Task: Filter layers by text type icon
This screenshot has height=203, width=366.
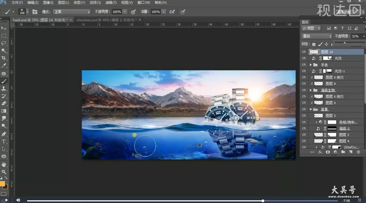Action: [x=342, y=28]
